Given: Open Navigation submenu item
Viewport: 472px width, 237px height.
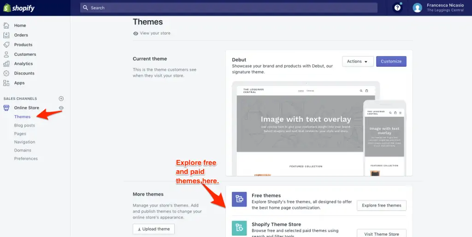Looking at the screenshot, I should [x=25, y=142].
